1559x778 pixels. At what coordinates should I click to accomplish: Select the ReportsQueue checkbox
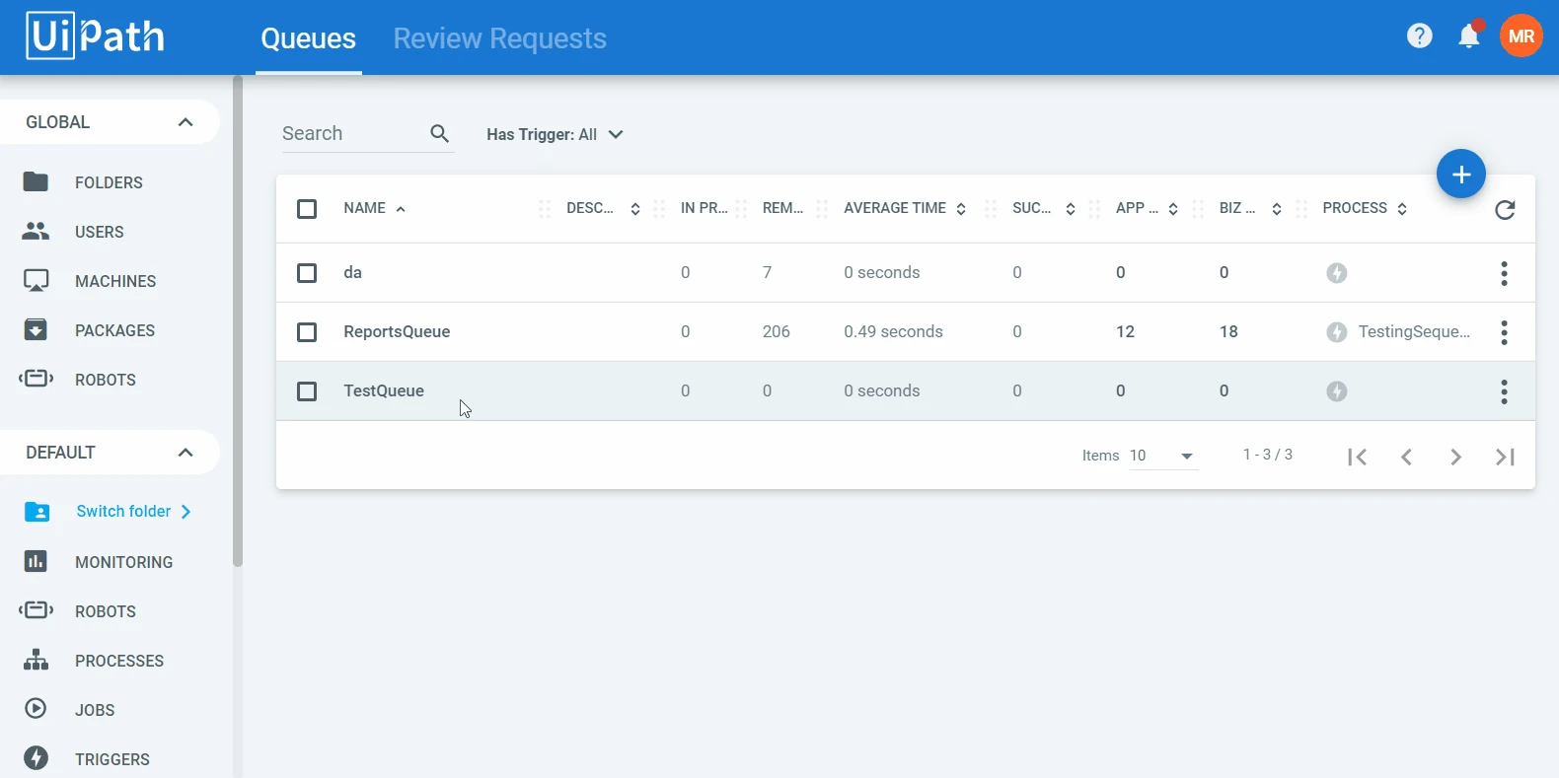pyautogui.click(x=307, y=332)
